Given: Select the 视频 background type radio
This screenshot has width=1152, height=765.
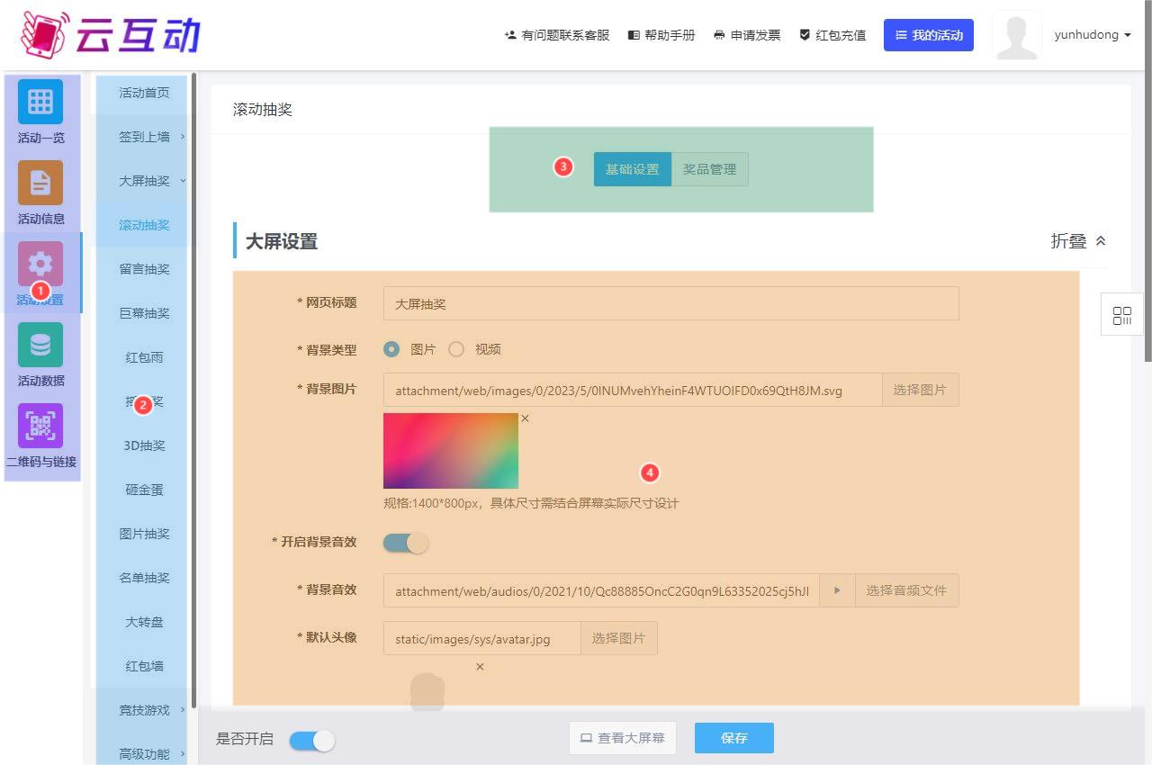Looking at the screenshot, I should (x=456, y=349).
